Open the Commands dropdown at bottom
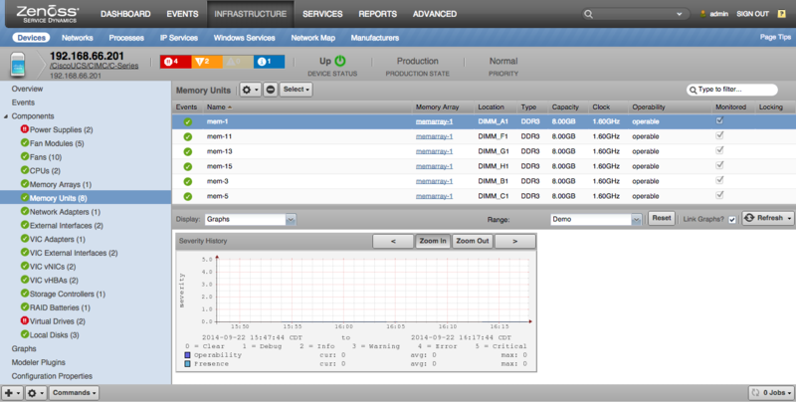This screenshot has width=796, height=403. tap(74, 393)
